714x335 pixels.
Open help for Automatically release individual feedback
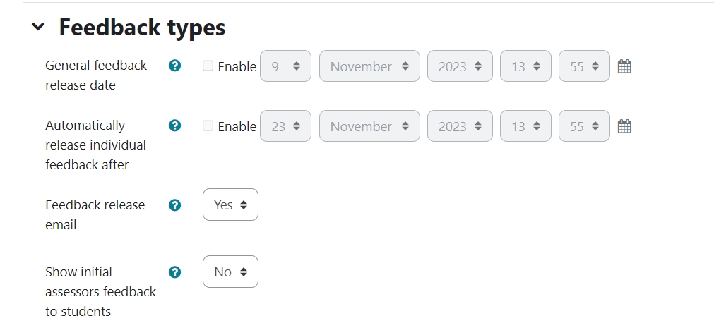tap(175, 126)
